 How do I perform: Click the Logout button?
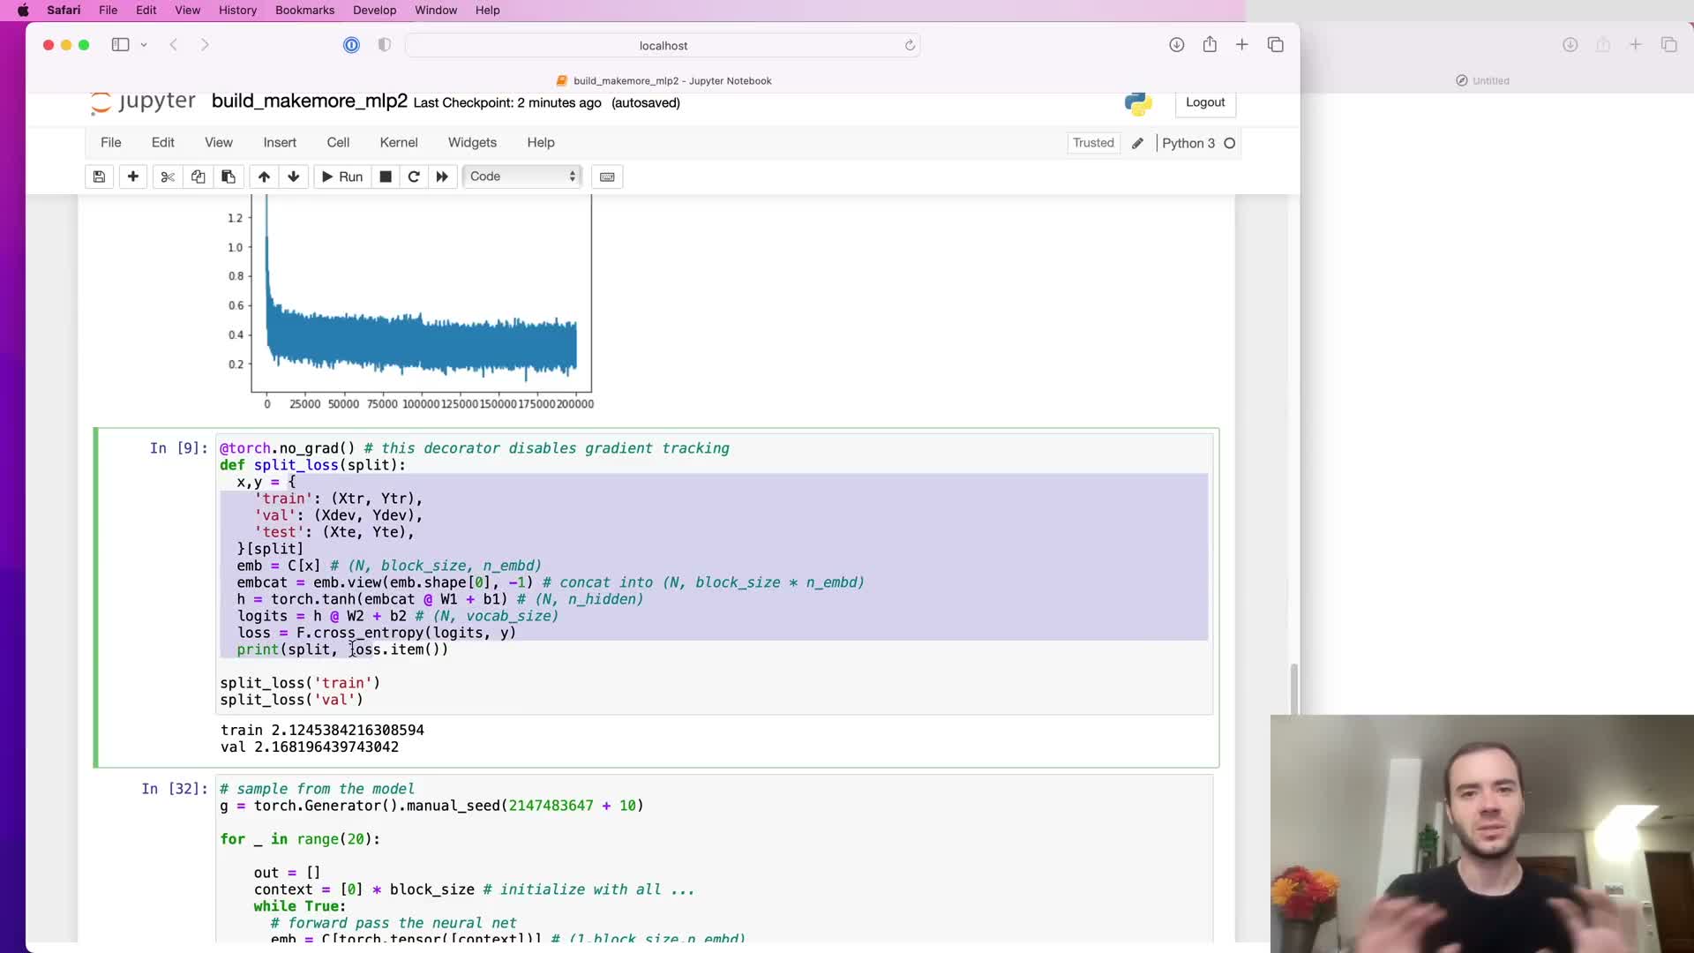coord(1204,102)
